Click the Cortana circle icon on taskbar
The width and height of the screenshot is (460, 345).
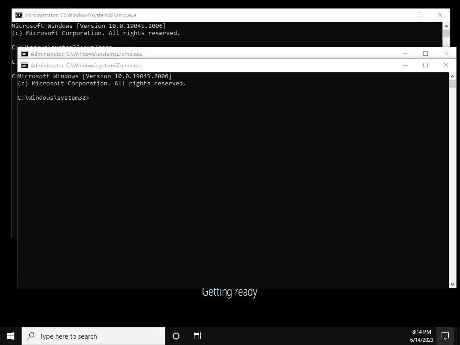[176, 336]
